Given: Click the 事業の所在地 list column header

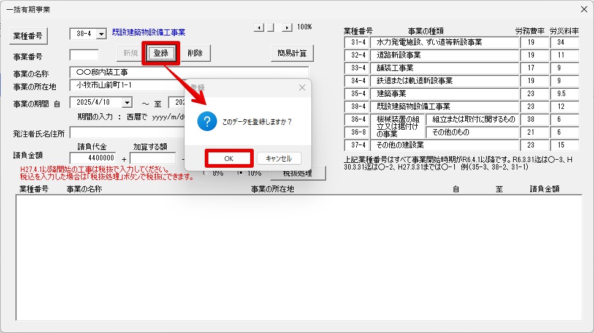Looking at the screenshot, I should point(272,189).
